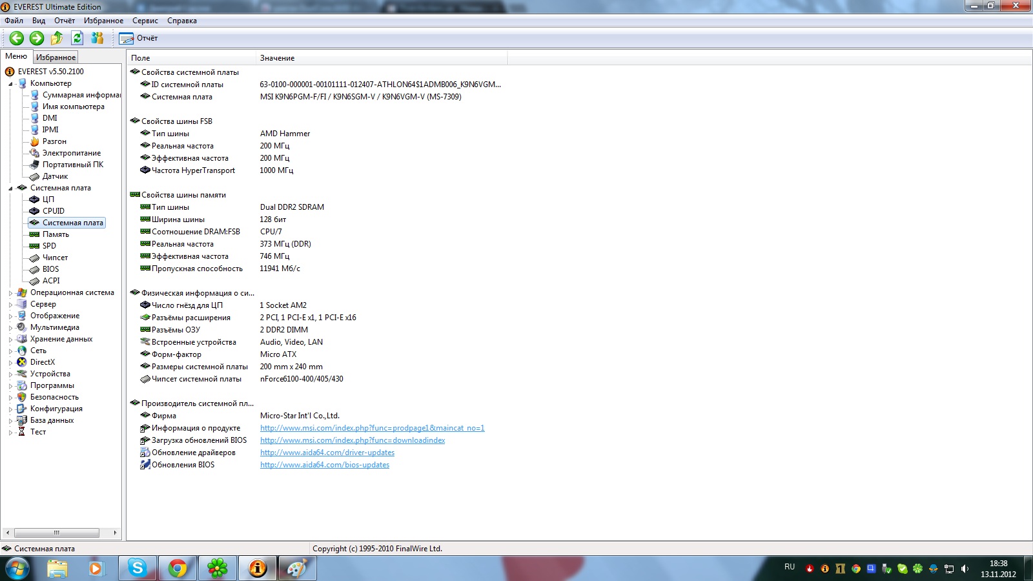Expand the Хранение данных tree node
This screenshot has height=581, width=1033.
[x=10, y=340]
